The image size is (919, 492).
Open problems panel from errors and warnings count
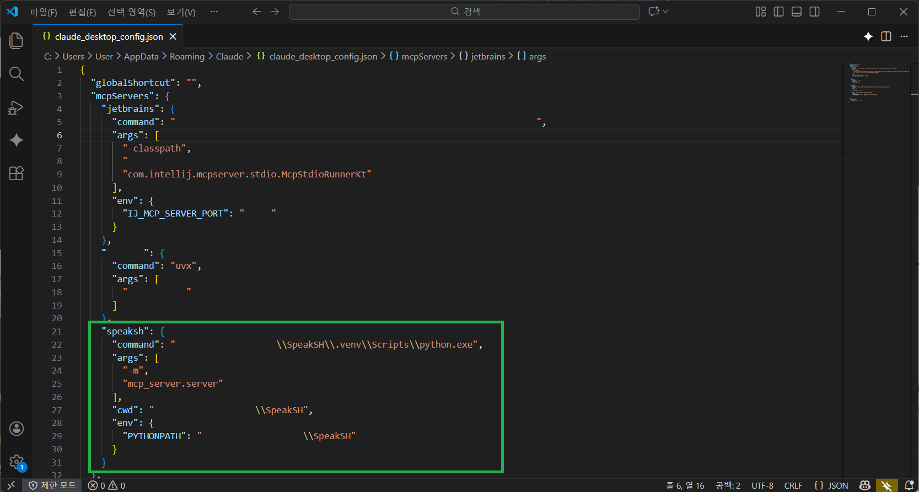107,485
